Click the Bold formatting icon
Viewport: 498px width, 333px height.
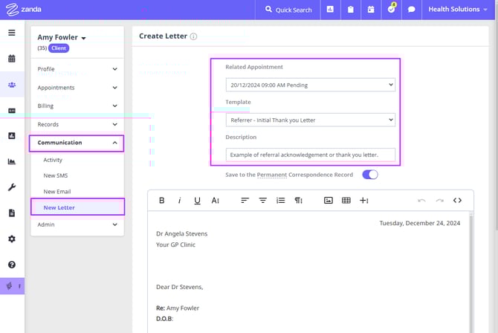(162, 200)
